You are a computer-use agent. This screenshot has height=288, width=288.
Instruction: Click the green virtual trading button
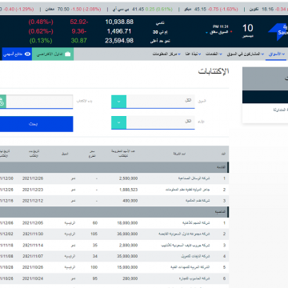tap(53, 54)
